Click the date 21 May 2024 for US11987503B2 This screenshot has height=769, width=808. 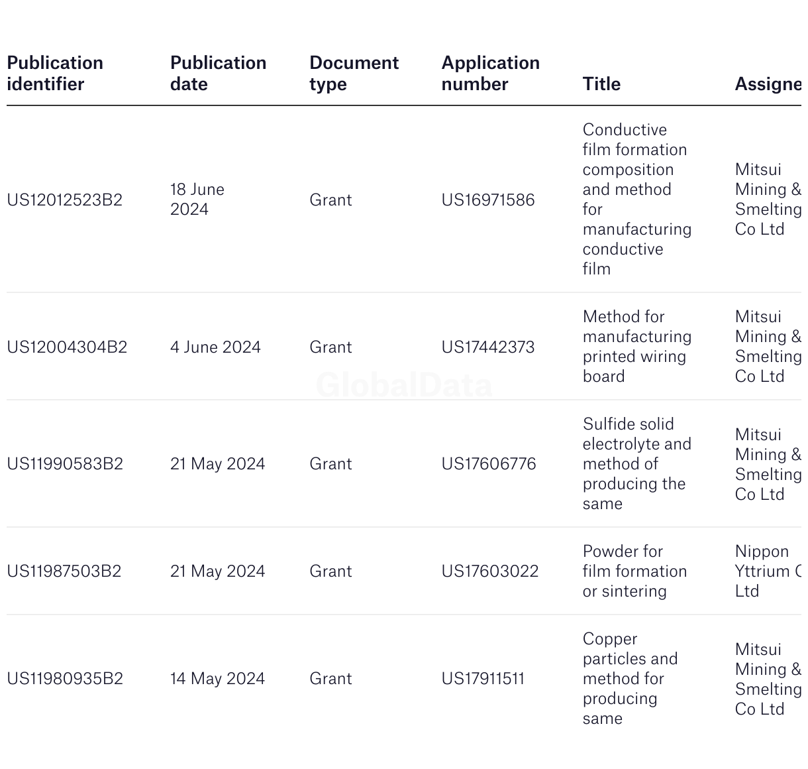tap(218, 571)
